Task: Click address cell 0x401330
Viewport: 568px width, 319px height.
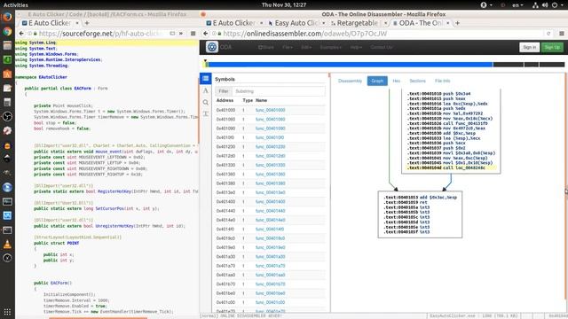Action: click(x=225, y=165)
